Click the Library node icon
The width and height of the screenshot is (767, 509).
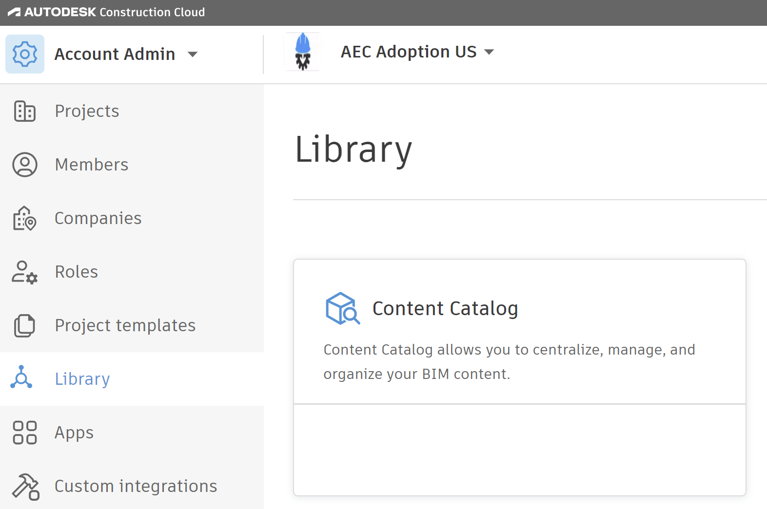[21, 377]
